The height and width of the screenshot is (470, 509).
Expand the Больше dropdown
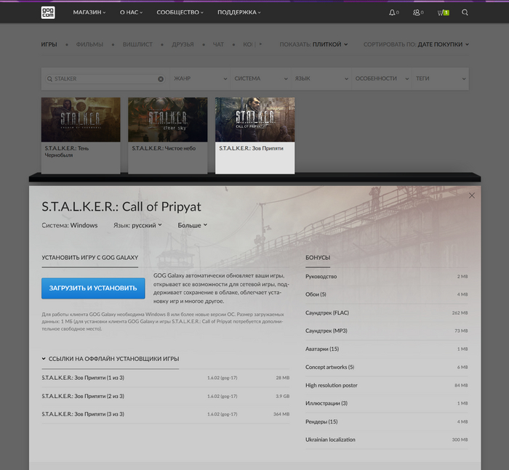[x=192, y=225]
